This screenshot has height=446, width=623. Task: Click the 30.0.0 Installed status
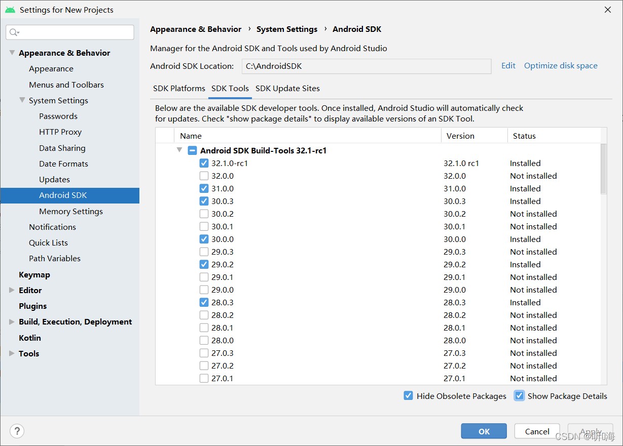525,239
